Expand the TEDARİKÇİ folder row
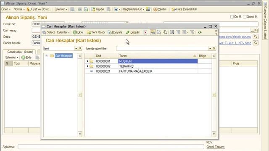Image resolution: width=269 pixels, height=151 pixels. (87, 66)
